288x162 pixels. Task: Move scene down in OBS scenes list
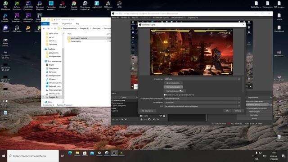(x=126, y=119)
